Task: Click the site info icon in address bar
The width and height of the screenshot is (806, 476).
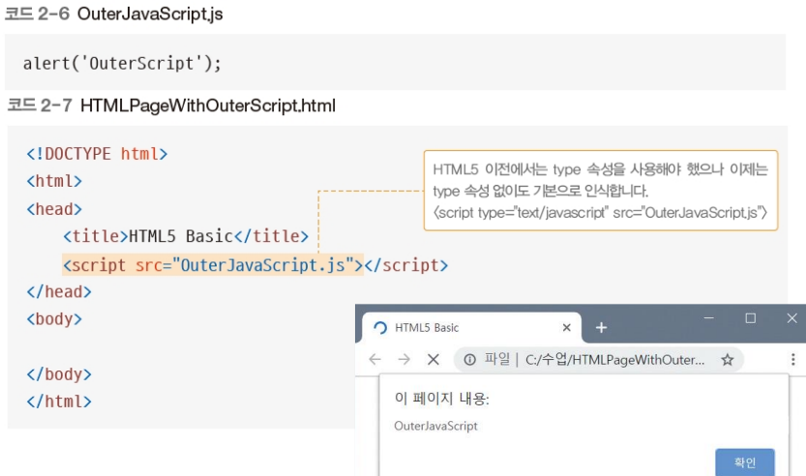Action: click(x=469, y=359)
